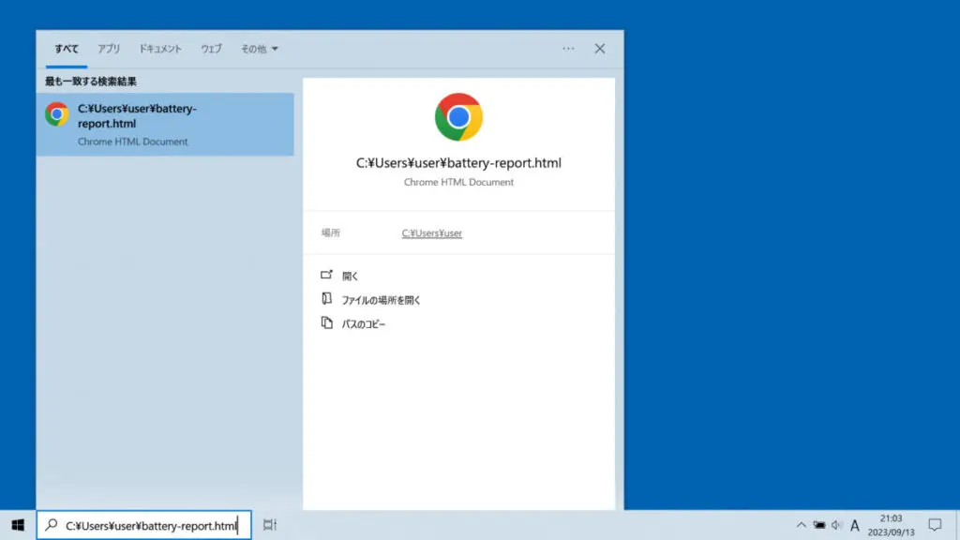Click the 最も一致する検索結果 heading
Viewport: 960px width, 540px height.
point(91,82)
